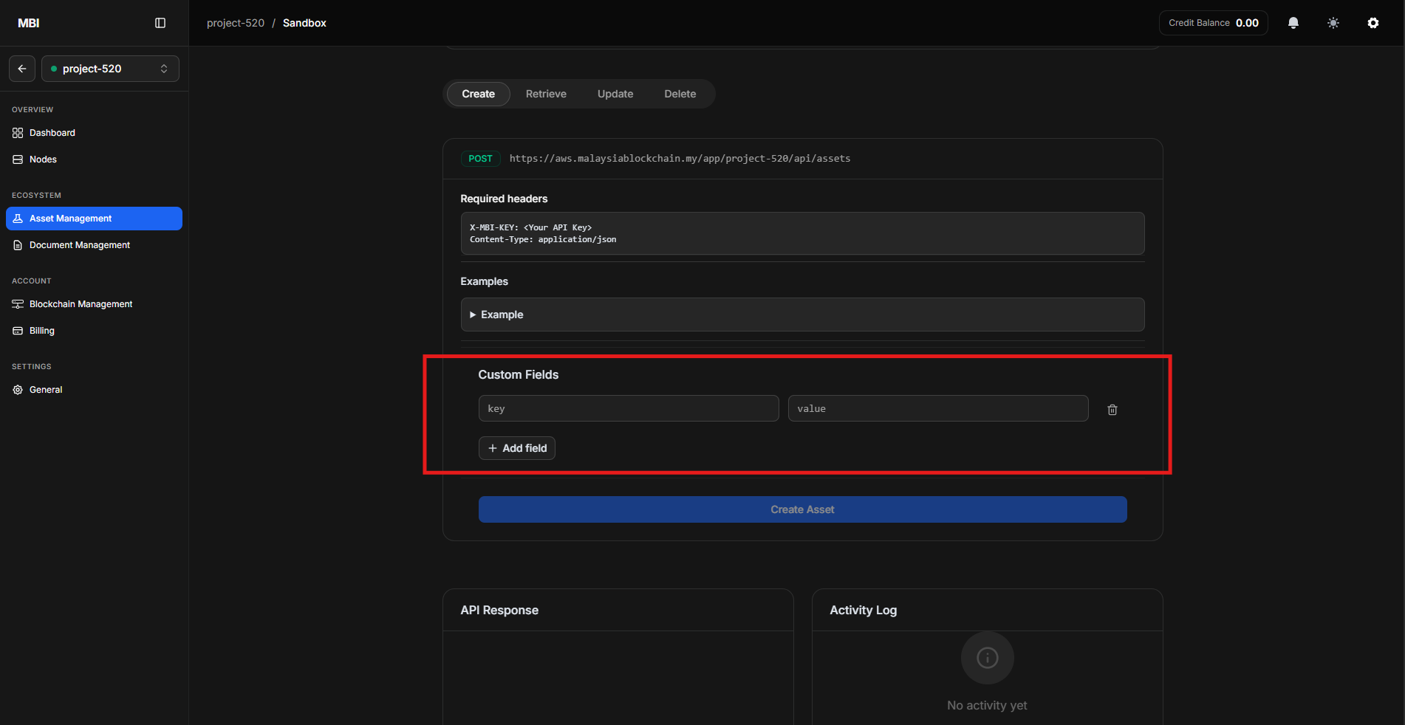Open the project-520 project selector
Image resolution: width=1405 pixels, height=725 pixels.
[109, 69]
